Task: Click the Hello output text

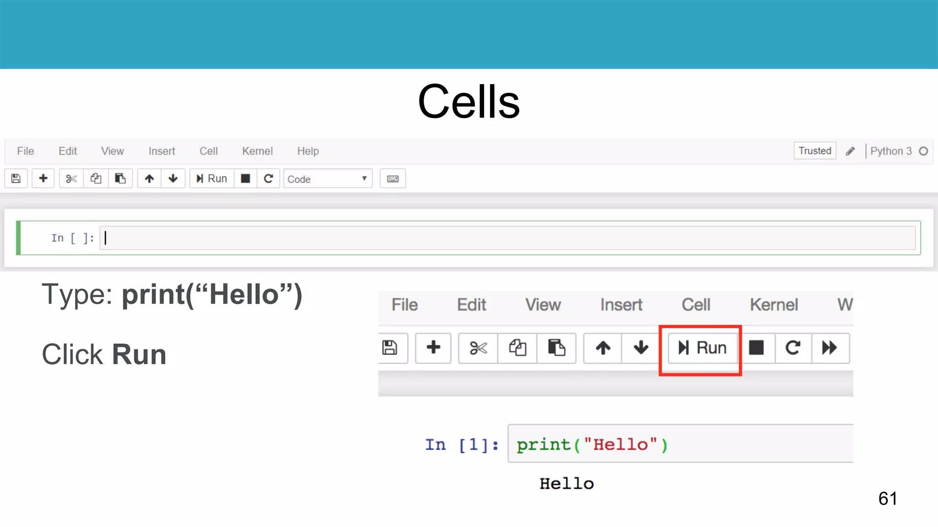Action: coord(567,484)
